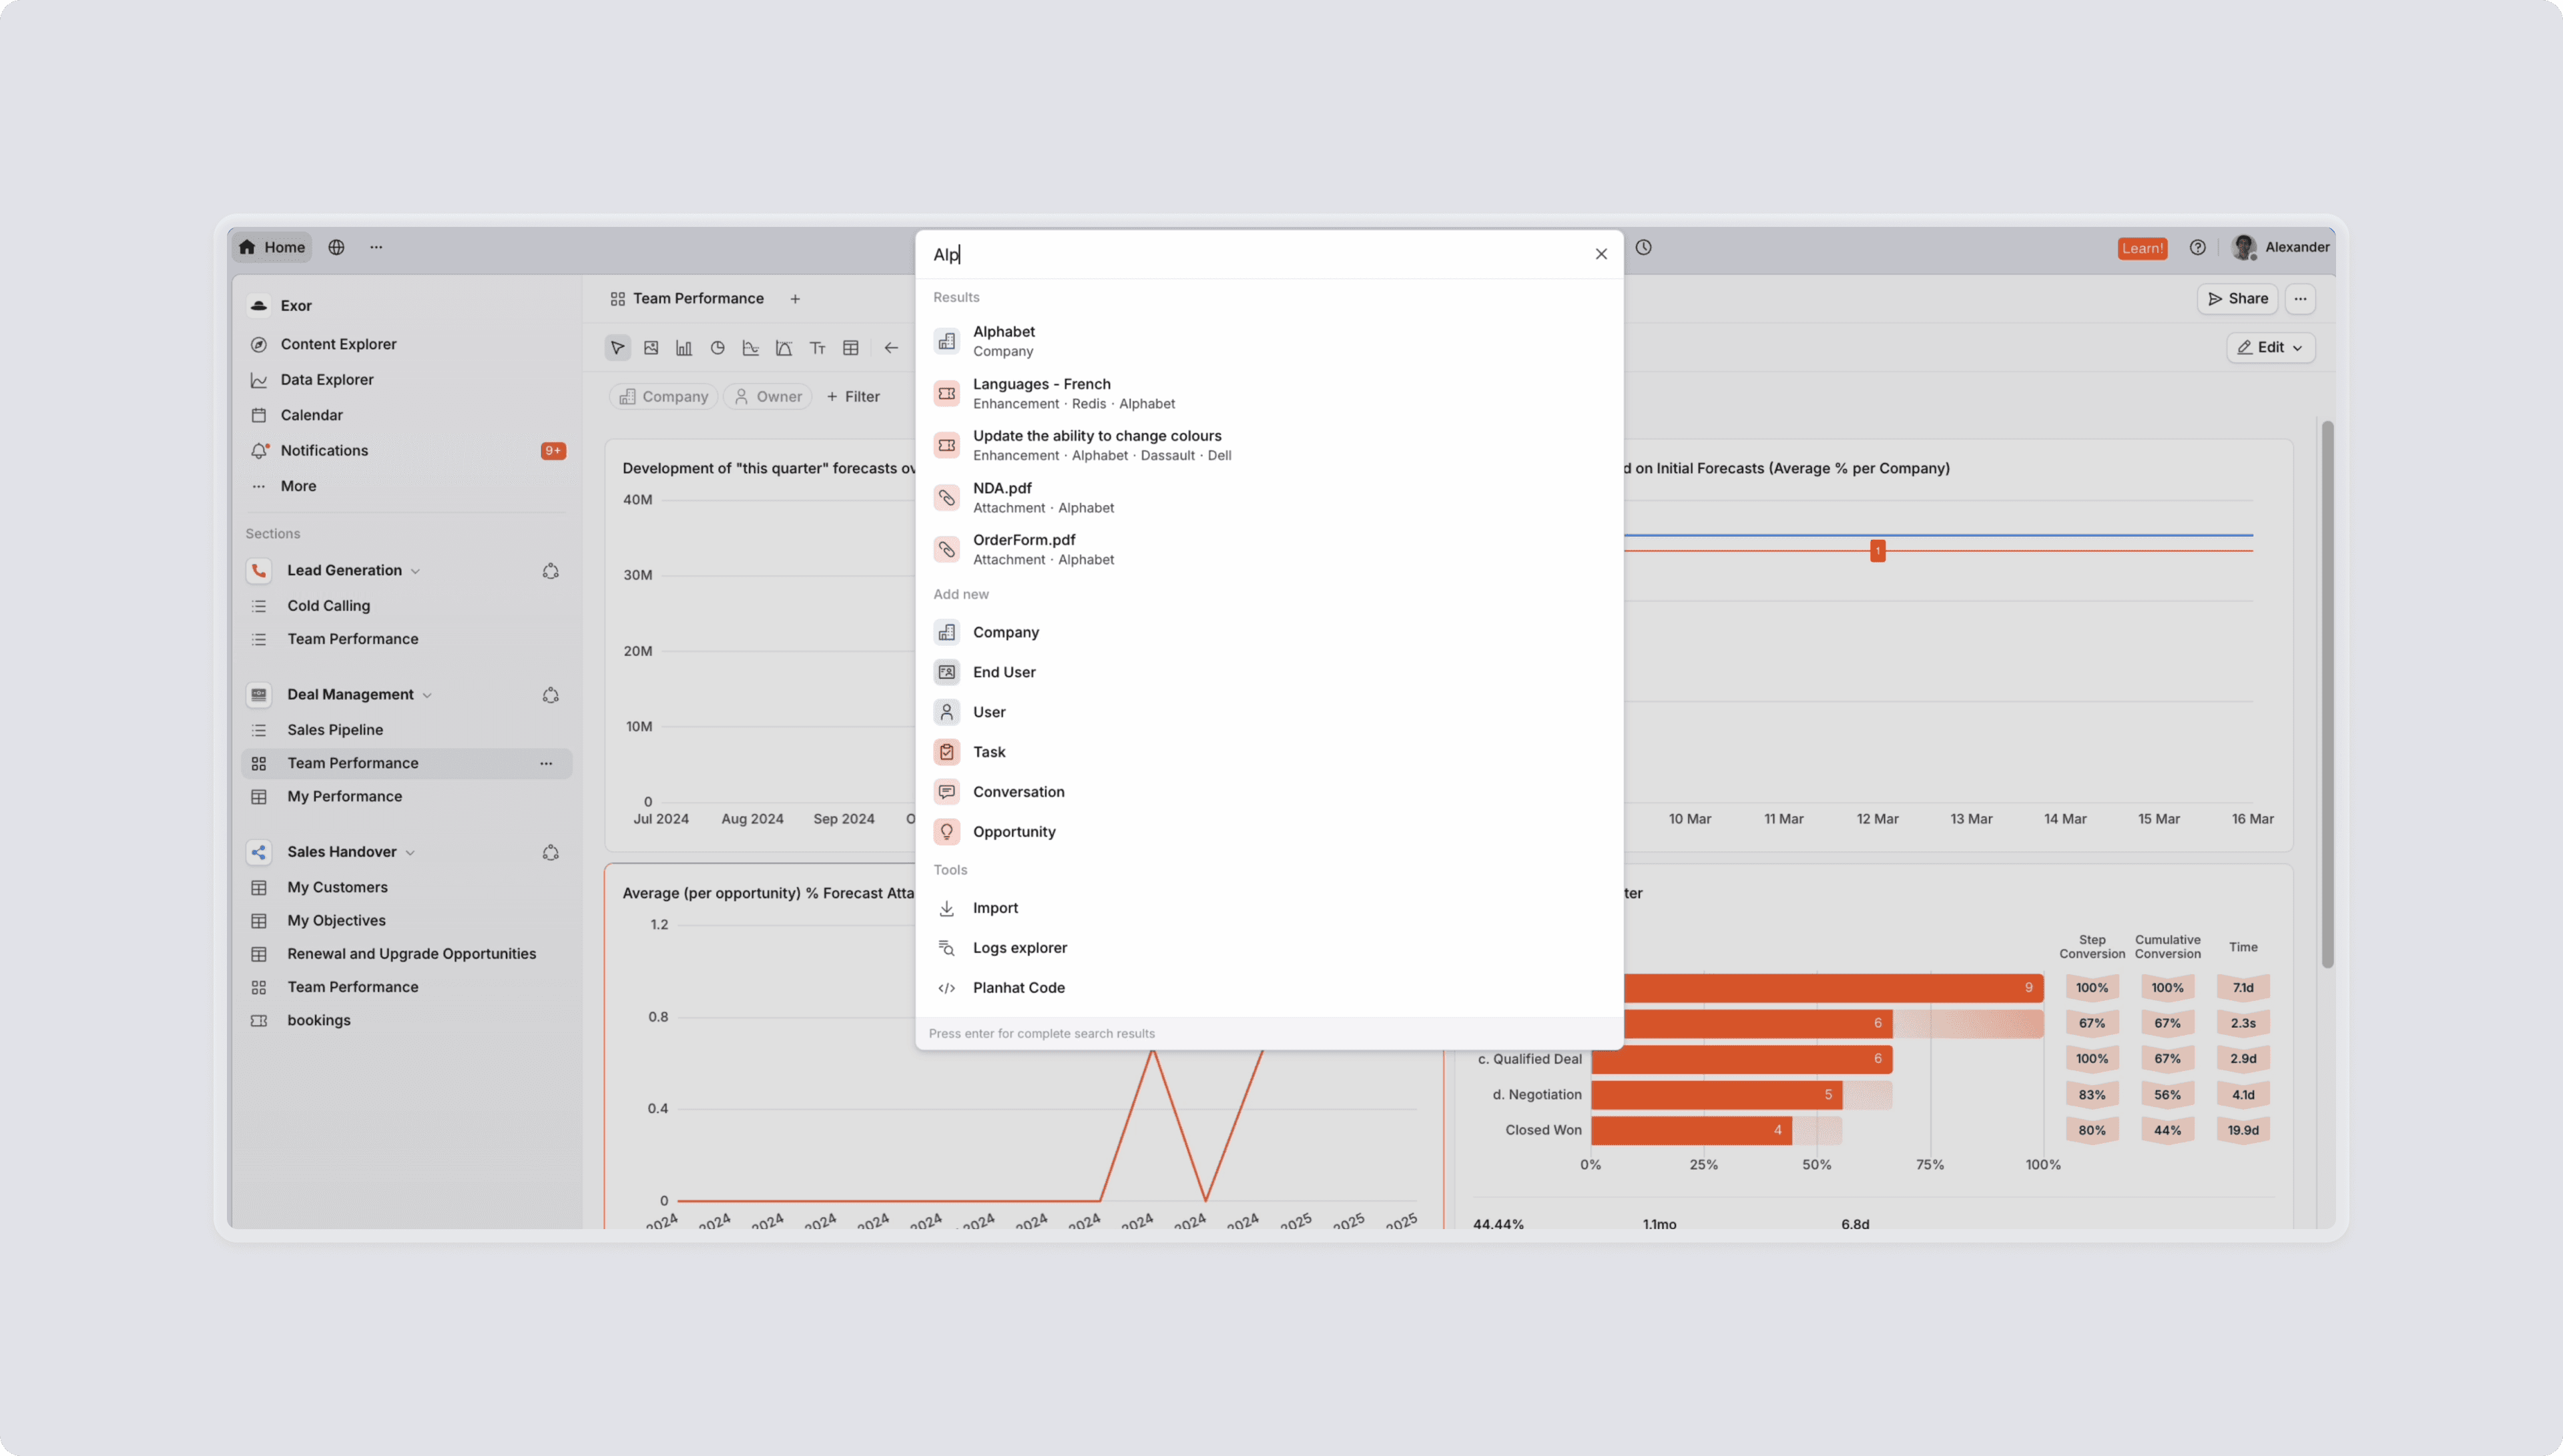Image resolution: width=2563 pixels, height=1456 pixels.
Task: Click the Alphabet company result icon
Action: coord(946,341)
